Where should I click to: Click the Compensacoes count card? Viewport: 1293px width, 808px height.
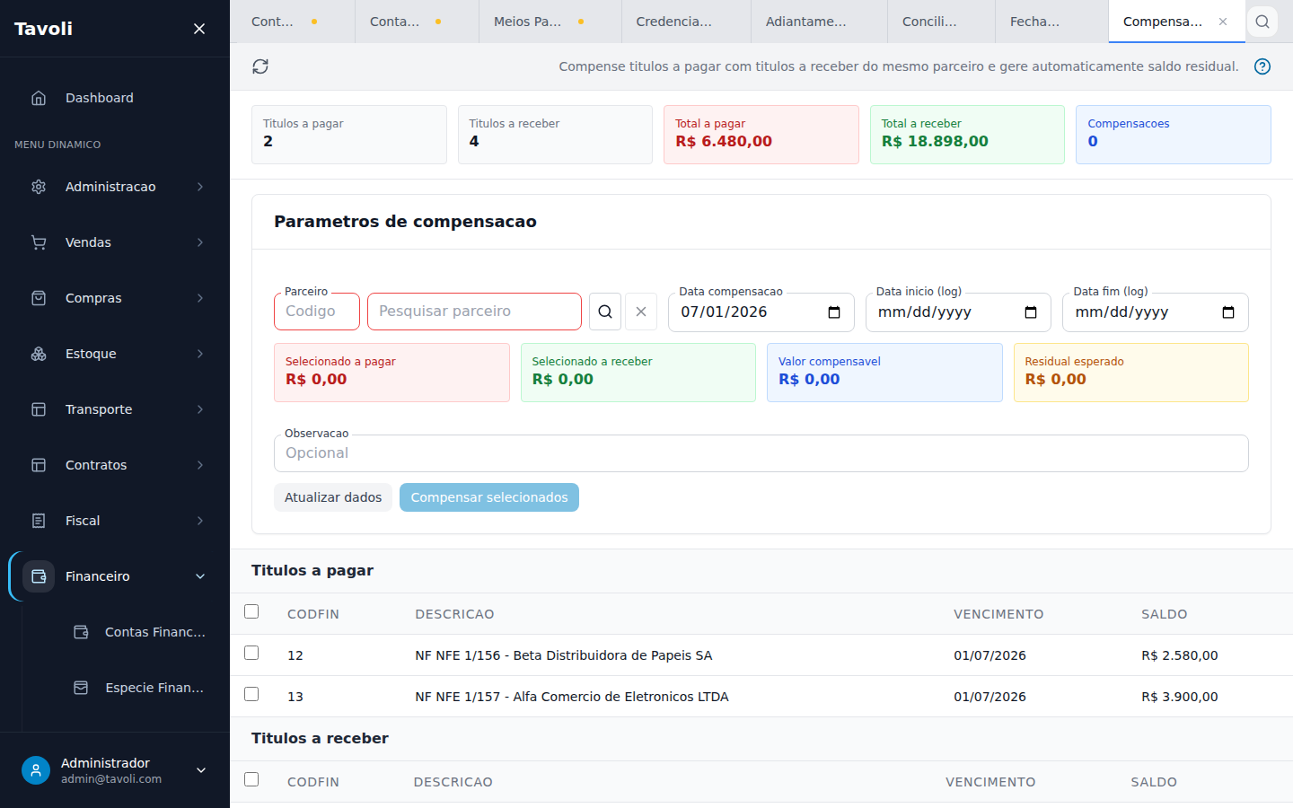point(1174,135)
